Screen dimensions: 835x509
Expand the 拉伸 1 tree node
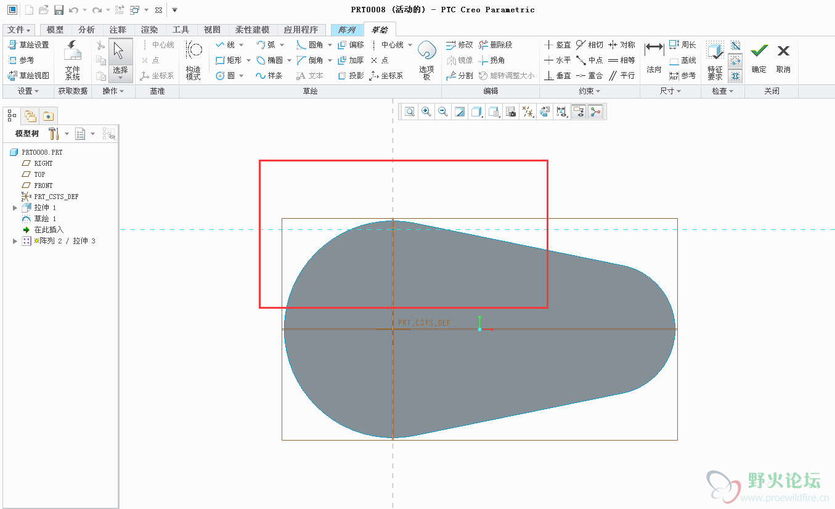(15, 208)
